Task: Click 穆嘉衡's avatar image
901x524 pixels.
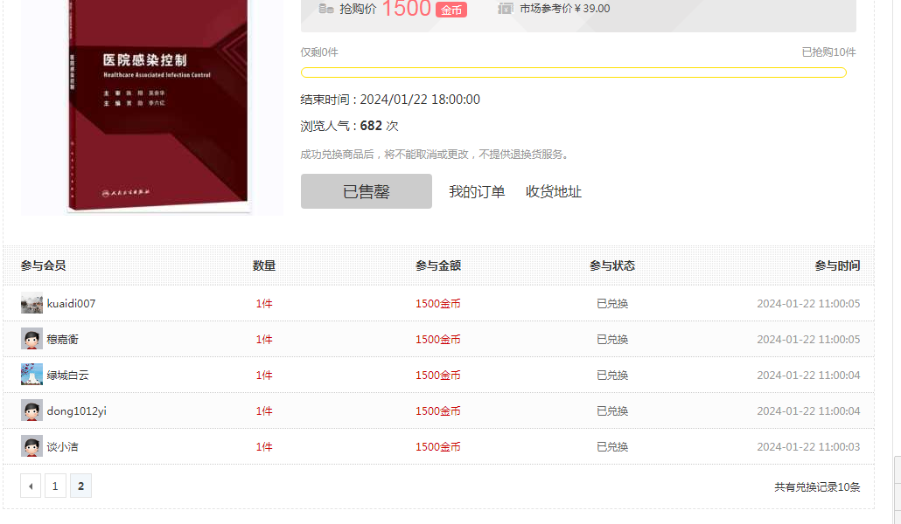Action: point(31,339)
